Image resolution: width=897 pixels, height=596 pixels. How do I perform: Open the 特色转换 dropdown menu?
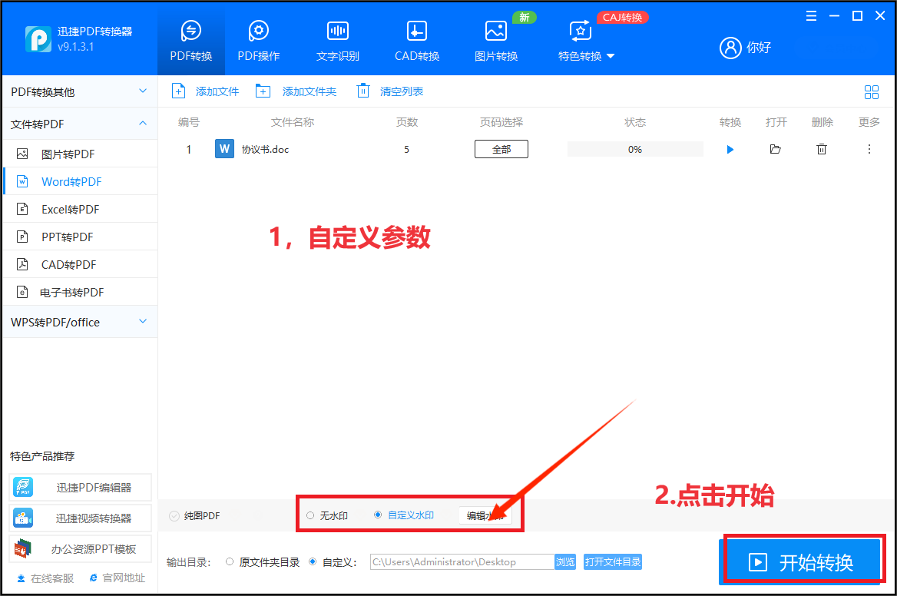coord(586,40)
